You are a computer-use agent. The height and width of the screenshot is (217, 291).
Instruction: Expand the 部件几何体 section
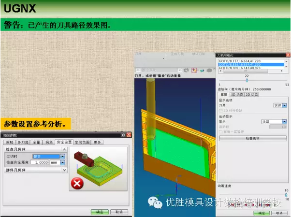(64, 170)
